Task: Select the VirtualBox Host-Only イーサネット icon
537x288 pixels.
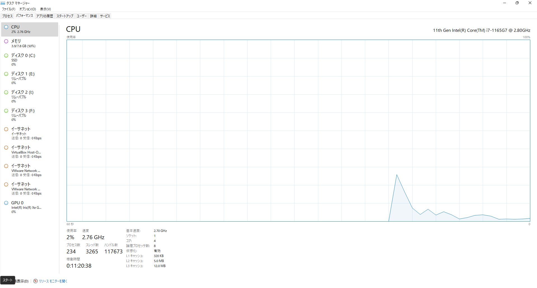Action: point(6,148)
